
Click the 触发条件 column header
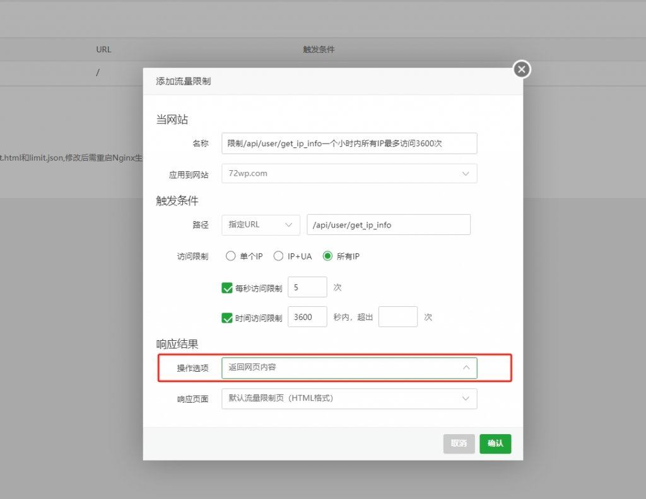[x=319, y=49]
